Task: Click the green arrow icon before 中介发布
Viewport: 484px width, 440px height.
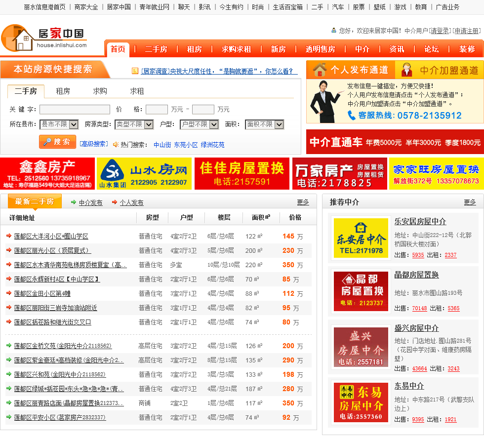Action: click(x=74, y=202)
